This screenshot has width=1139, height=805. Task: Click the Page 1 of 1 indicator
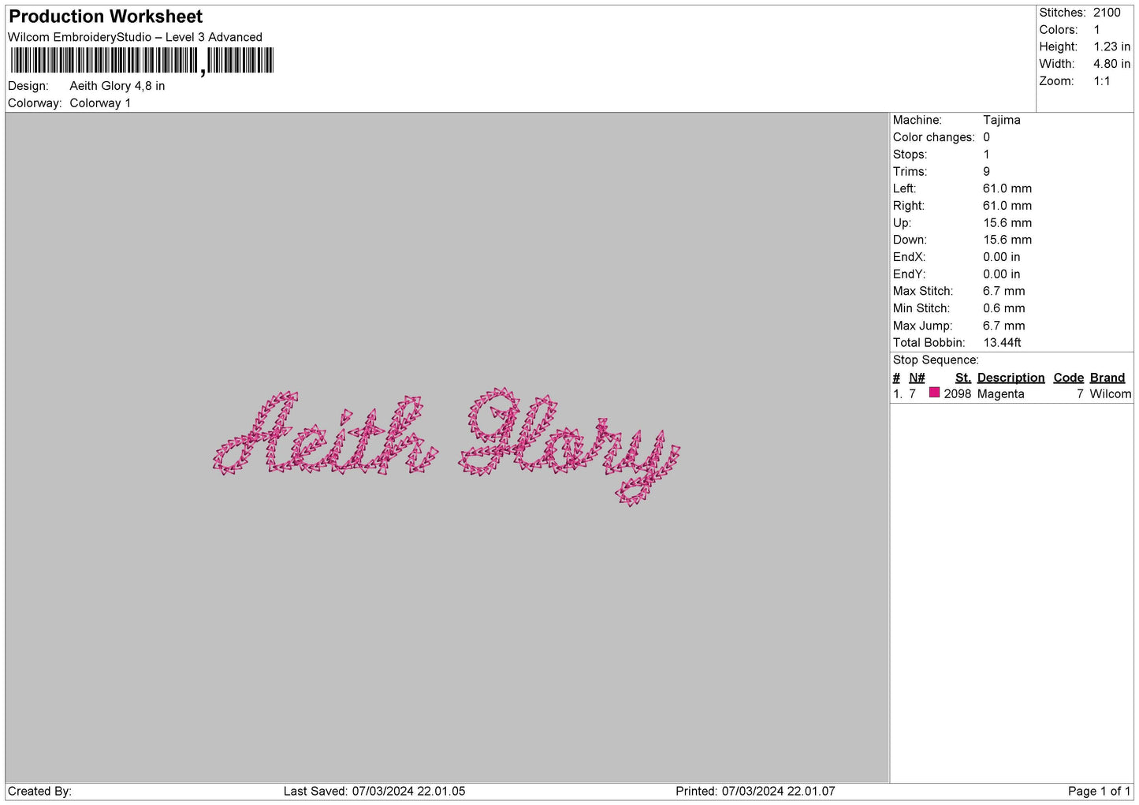pos(1099,792)
